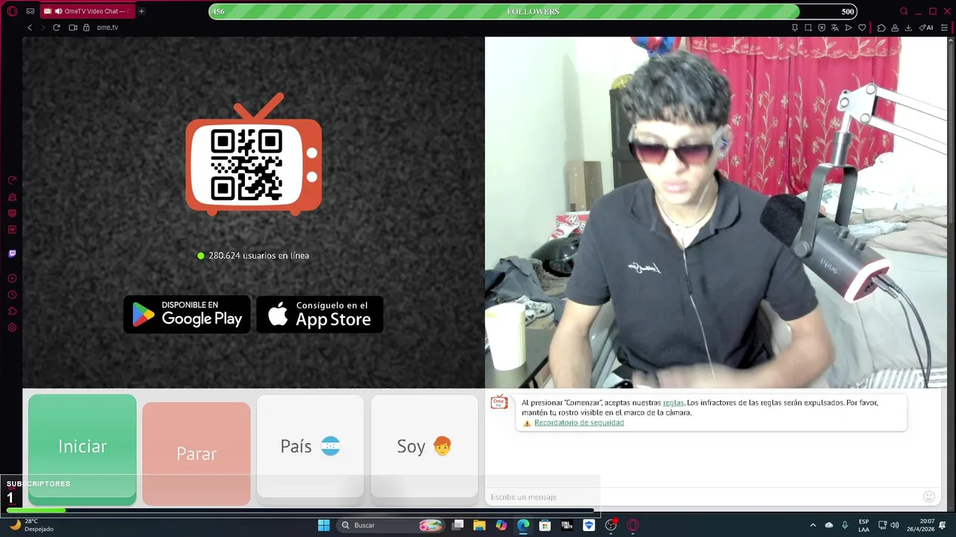Open the Recordatorio de seguridad link

tap(579, 423)
